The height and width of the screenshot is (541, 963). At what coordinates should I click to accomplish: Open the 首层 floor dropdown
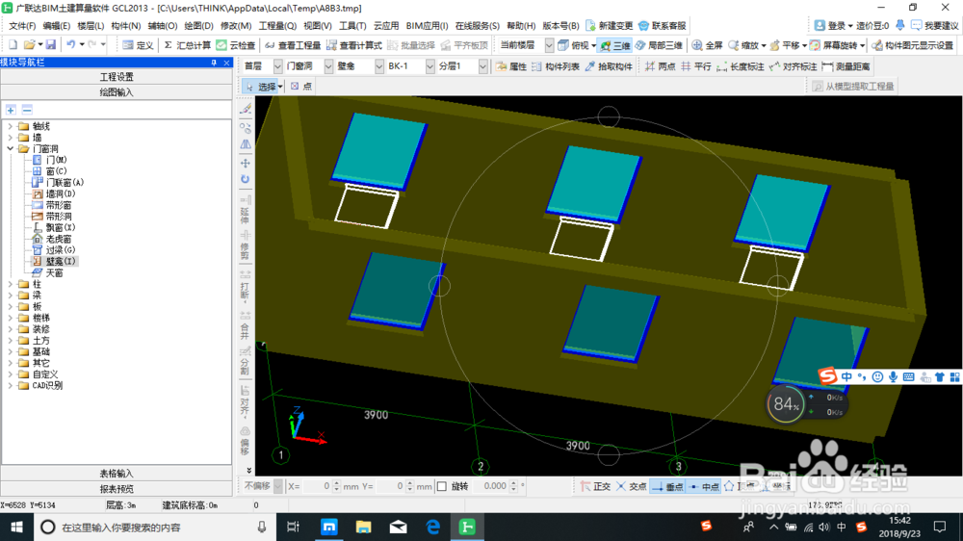277,66
